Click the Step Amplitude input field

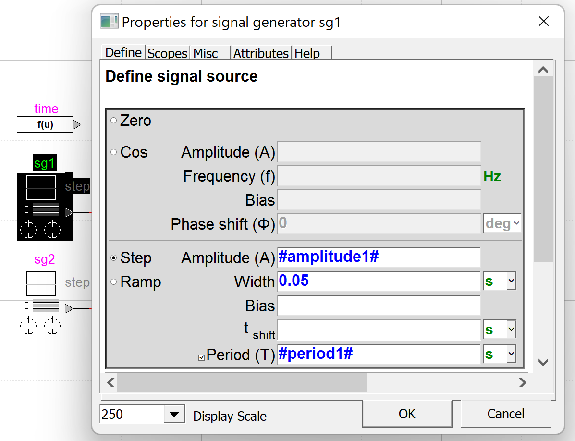[379, 257]
